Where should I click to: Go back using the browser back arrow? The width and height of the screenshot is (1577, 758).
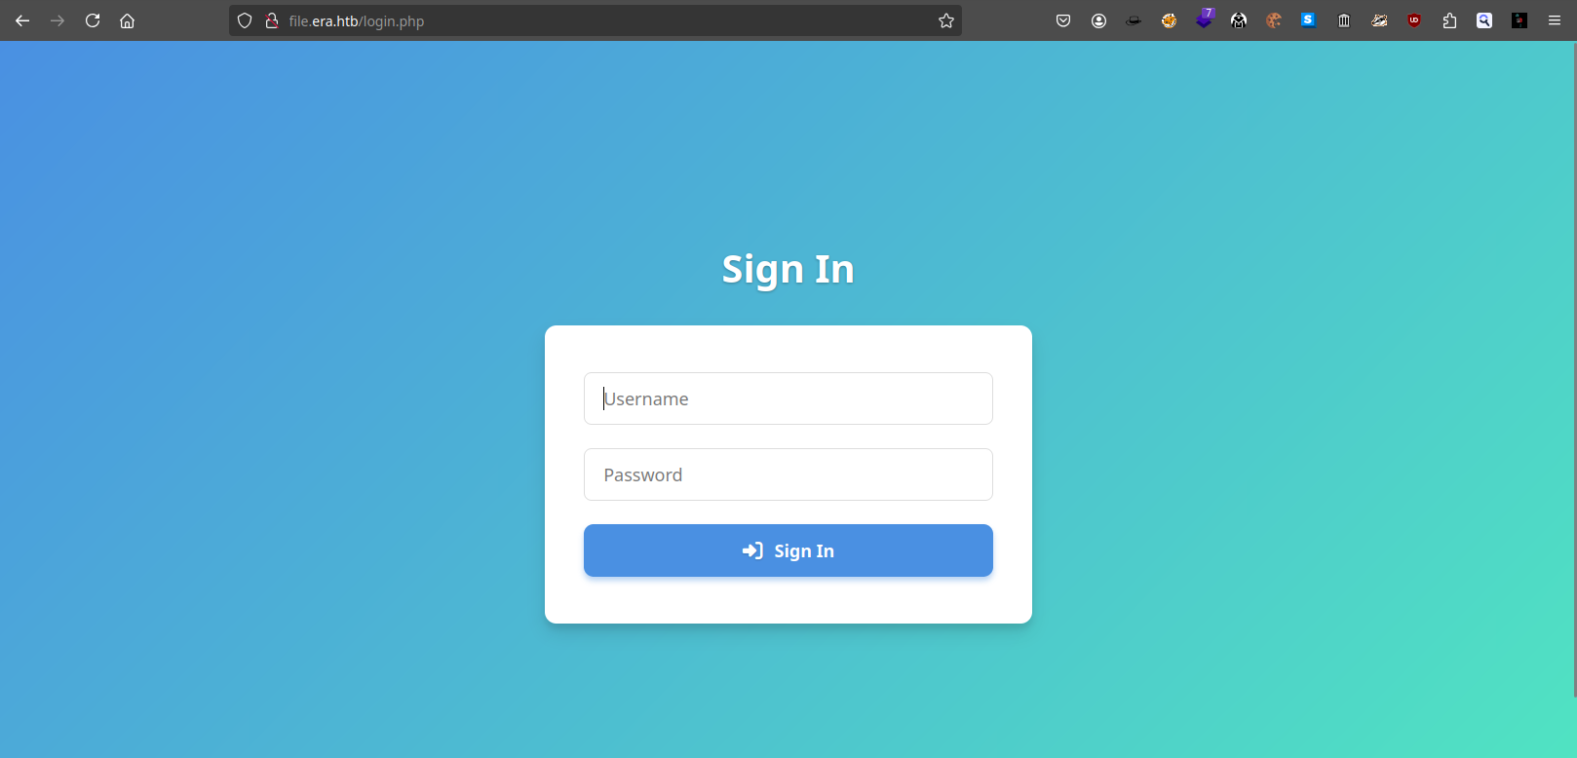(22, 20)
